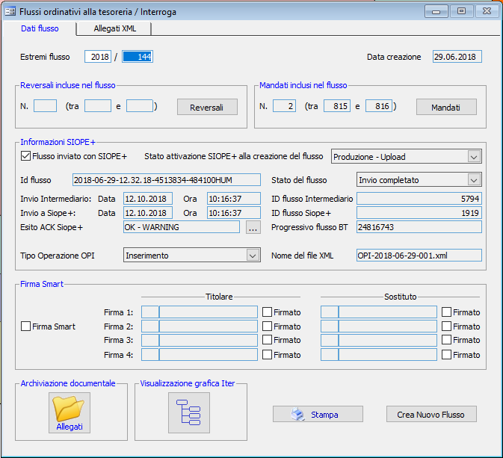Click the Invio a Siope+ Ora field
The width and height of the screenshot is (503, 458).
[x=234, y=213]
